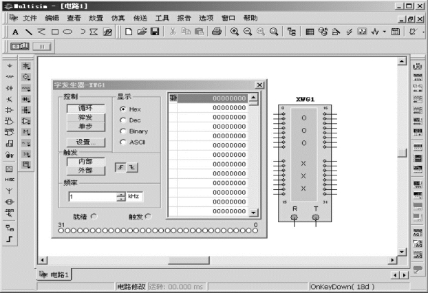Zoom out of the circuit

coord(248,32)
